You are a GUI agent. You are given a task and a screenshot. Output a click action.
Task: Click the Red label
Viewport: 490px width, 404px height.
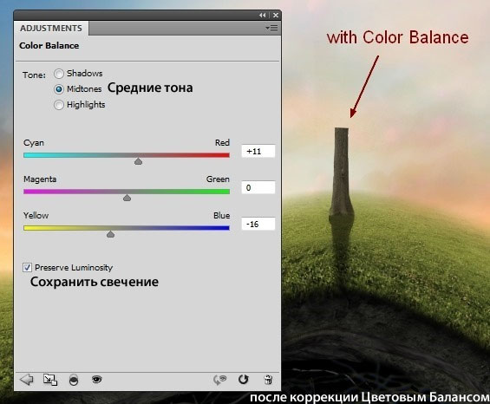[x=222, y=142]
